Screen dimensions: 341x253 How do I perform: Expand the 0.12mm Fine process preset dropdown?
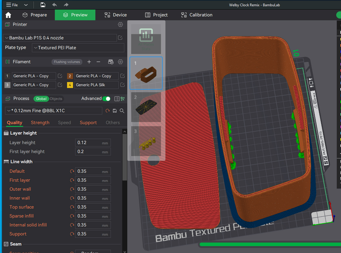pyautogui.click(x=54, y=111)
